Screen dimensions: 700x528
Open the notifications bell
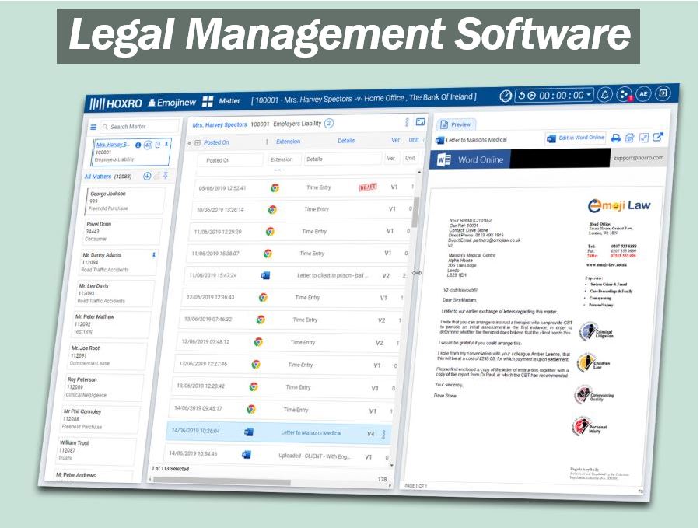click(x=605, y=95)
